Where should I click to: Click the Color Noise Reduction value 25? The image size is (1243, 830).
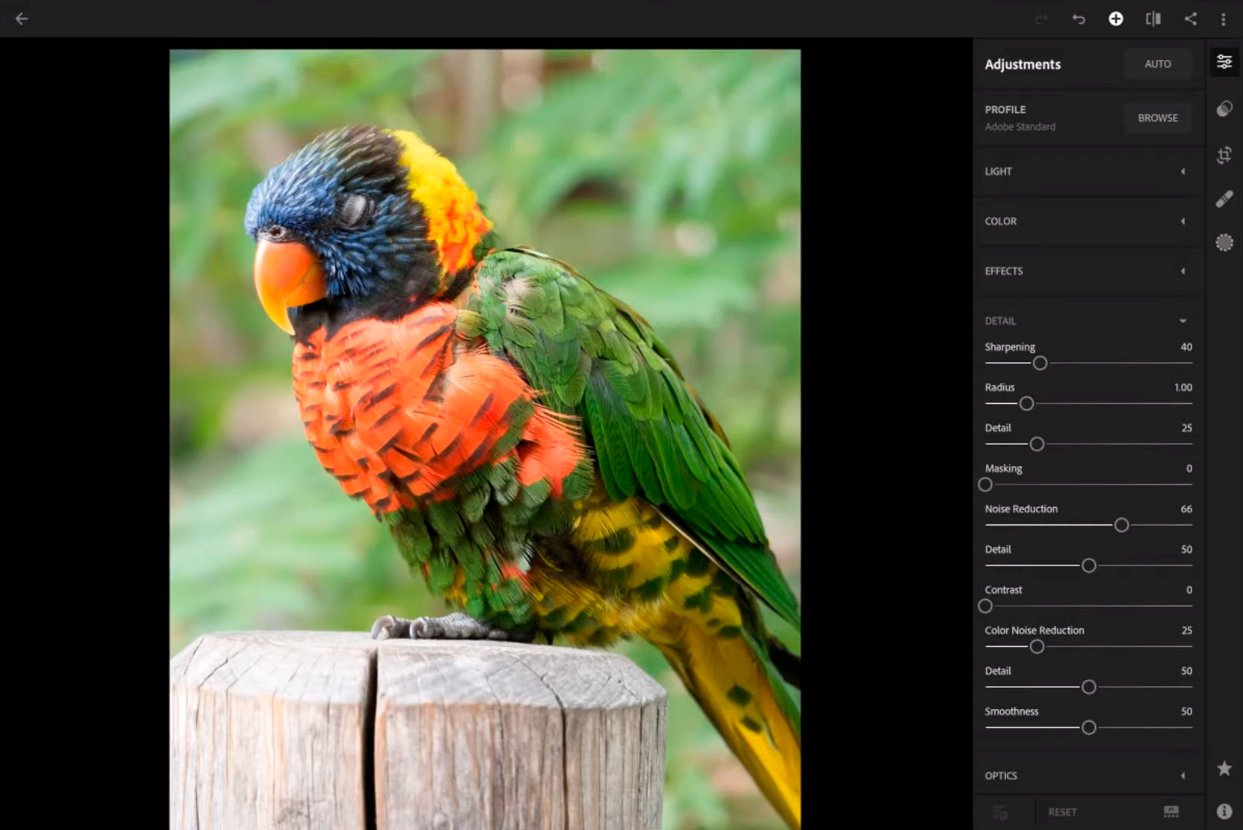(1186, 631)
